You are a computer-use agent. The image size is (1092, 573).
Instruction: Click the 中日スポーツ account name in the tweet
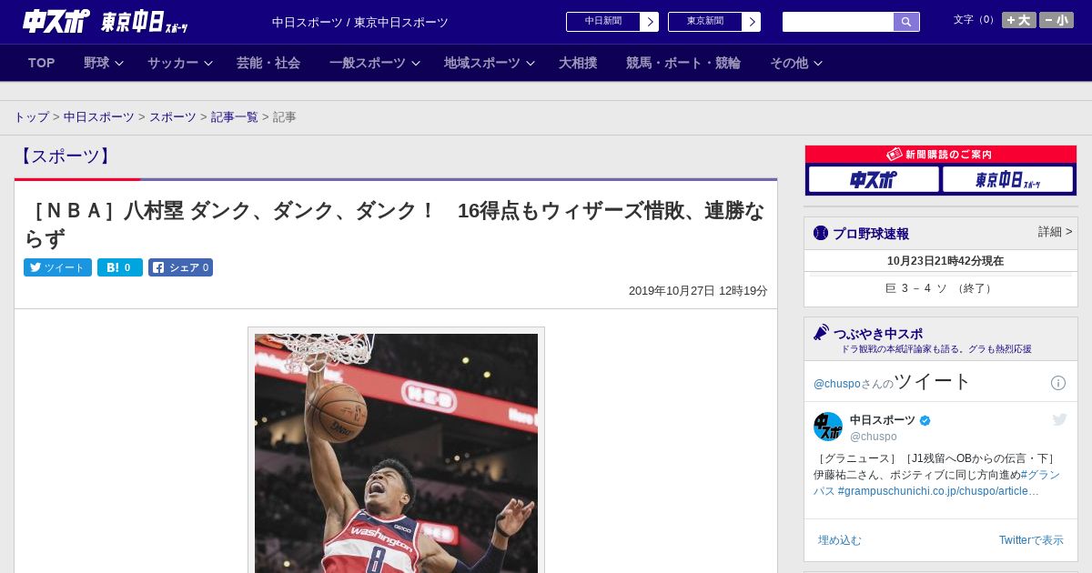click(883, 420)
